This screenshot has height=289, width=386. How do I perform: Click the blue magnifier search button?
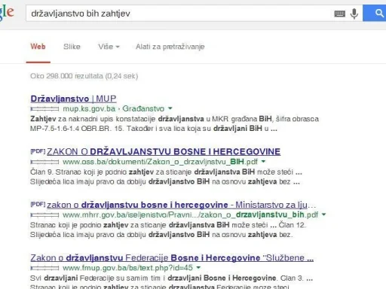click(x=375, y=13)
